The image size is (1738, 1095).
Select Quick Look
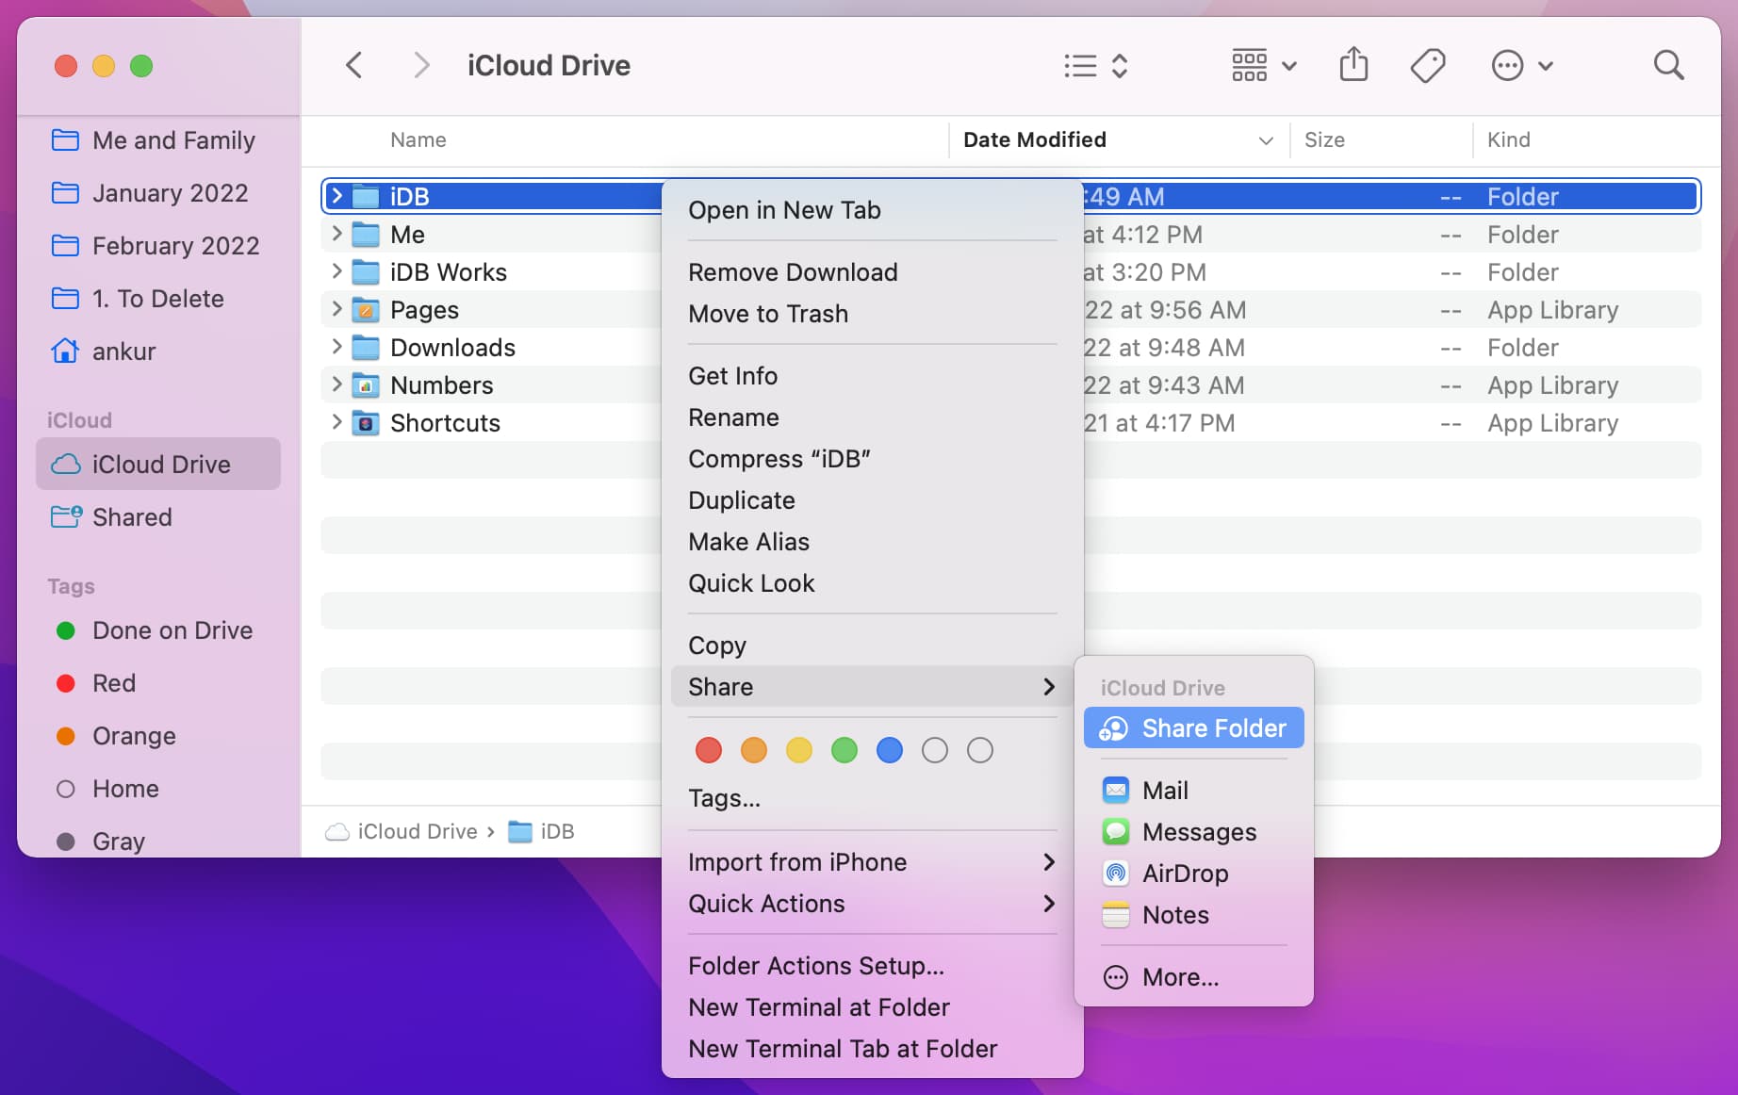[x=873, y=583]
